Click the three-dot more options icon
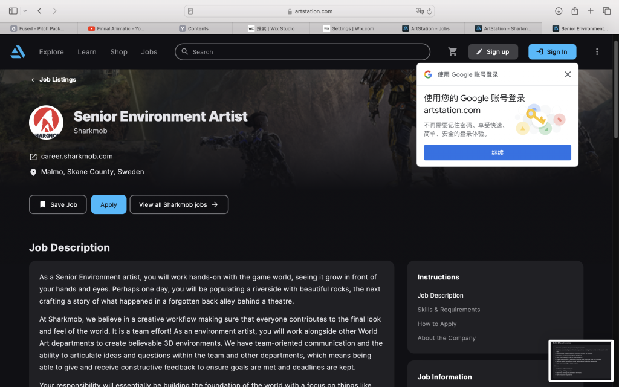Image resolution: width=619 pixels, height=387 pixels. click(x=597, y=52)
